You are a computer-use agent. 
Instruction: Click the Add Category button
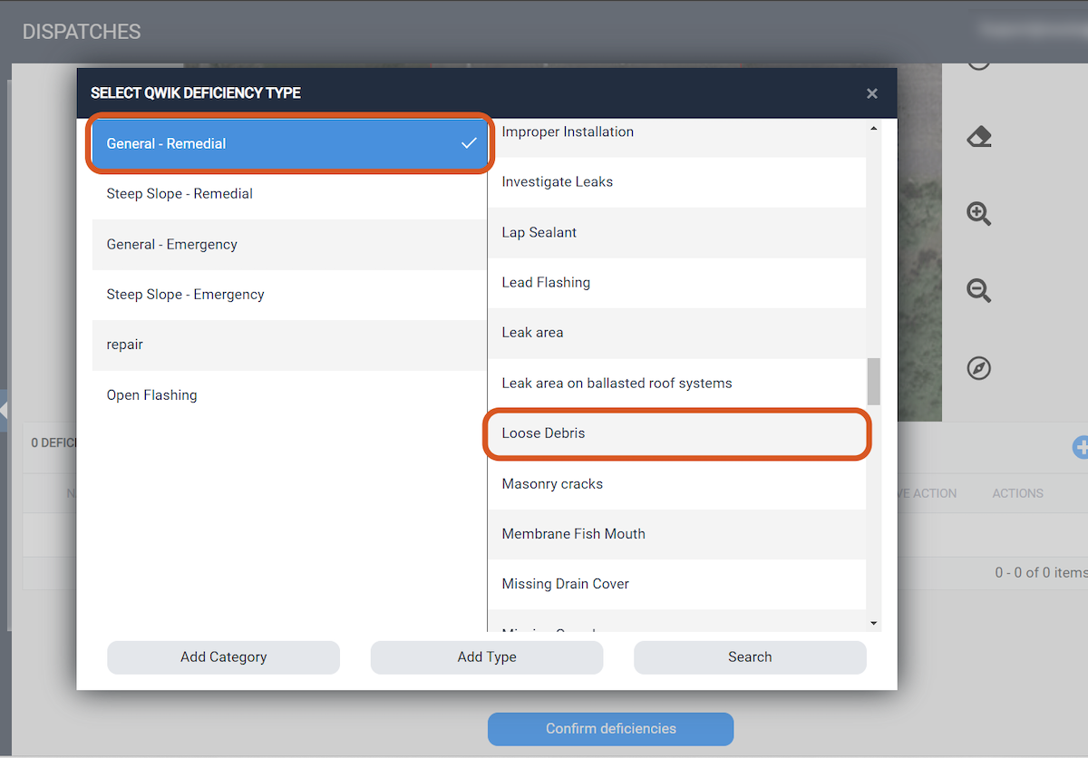[x=223, y=657]
